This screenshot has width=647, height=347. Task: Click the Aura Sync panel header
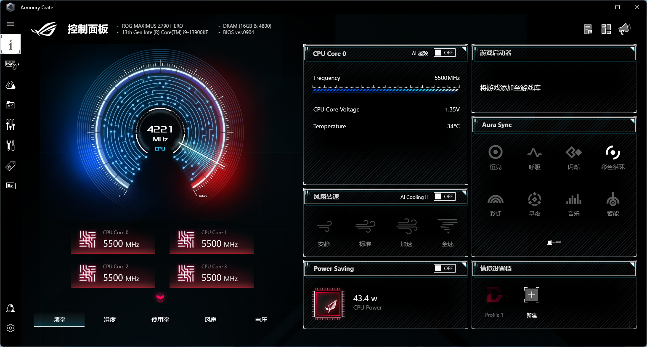(x=554, y=125)
